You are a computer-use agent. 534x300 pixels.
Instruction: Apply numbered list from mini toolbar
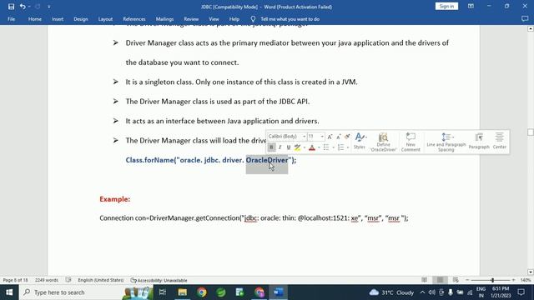coord(340,147)
